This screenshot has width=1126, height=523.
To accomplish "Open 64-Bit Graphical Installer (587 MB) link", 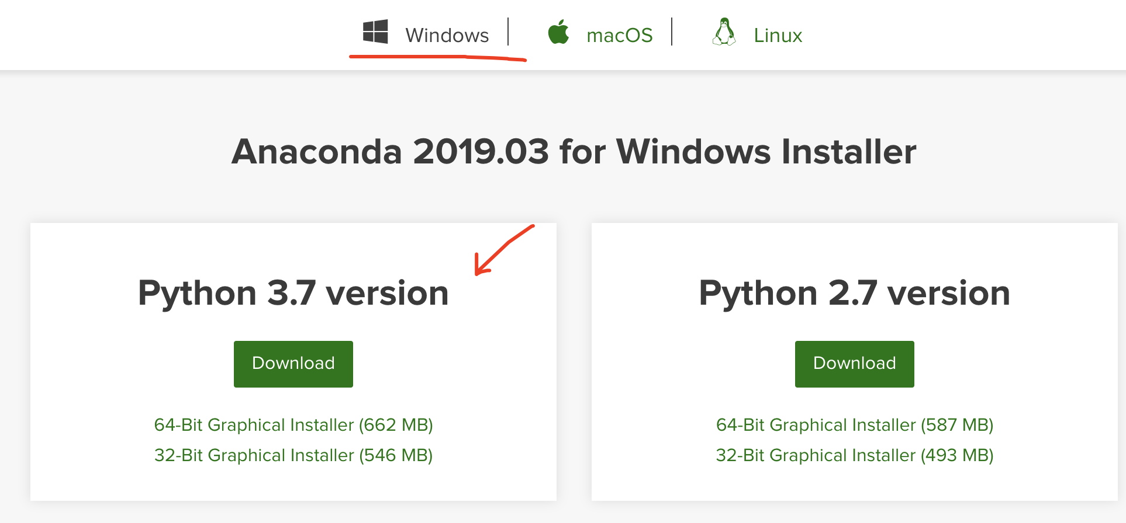I will (855, 425).
